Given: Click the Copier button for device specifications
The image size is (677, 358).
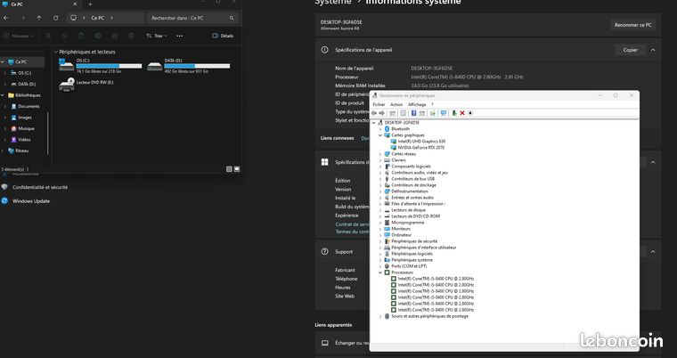Looking at the screenshot, I should pos(630,50).
